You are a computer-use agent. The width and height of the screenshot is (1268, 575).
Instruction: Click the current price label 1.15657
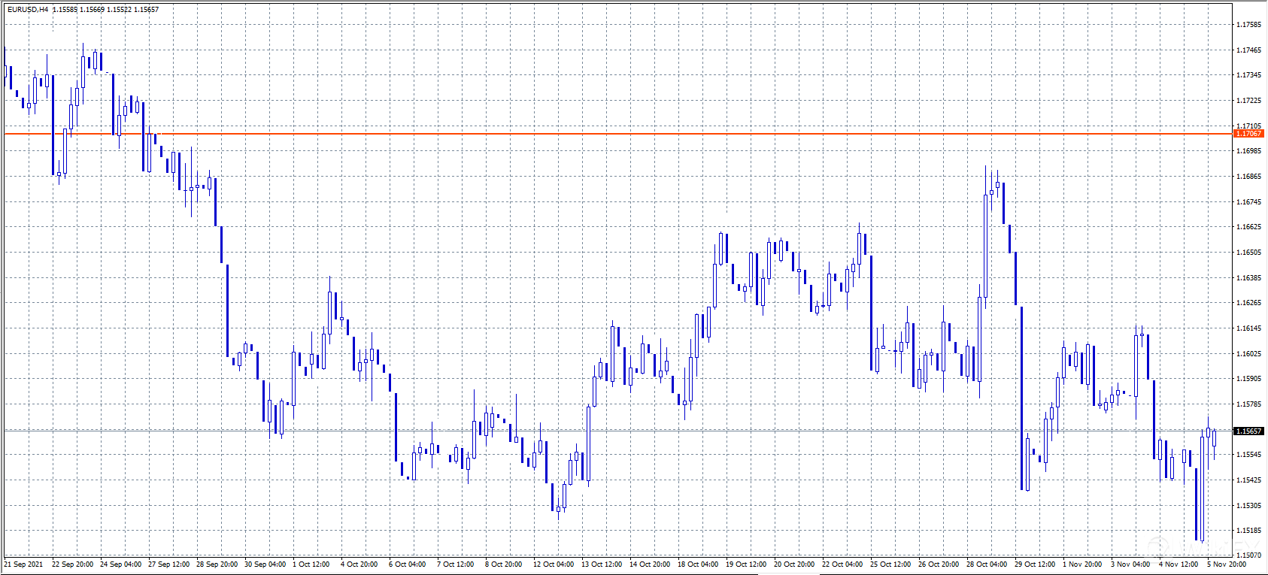tap(1248, 431)
